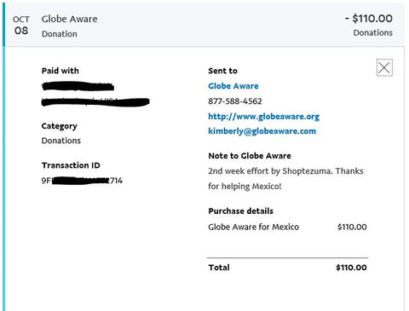
Task: Click the Donation subtitle in header
Action: [x=60, y=34]
